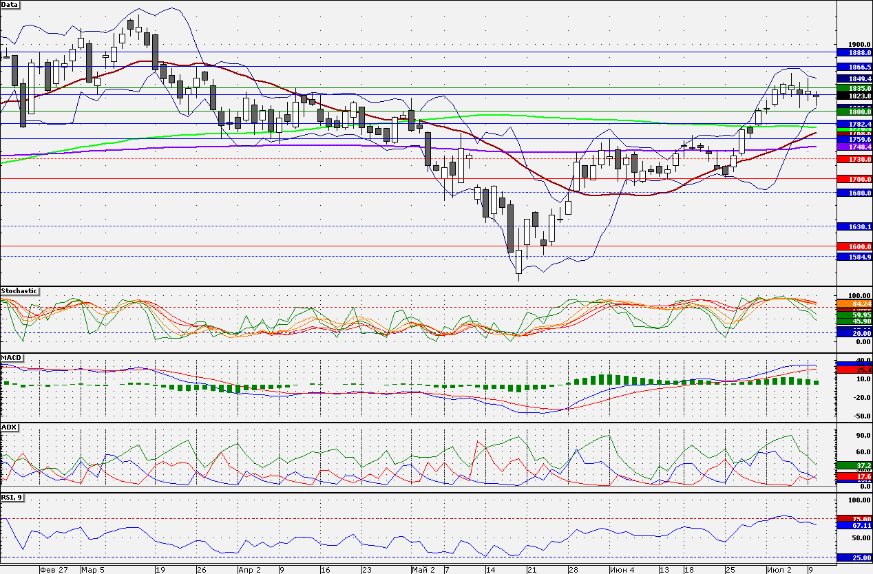Select the red 1600.0 price level tag
The image size is (873, 574).
pos(854,246)
